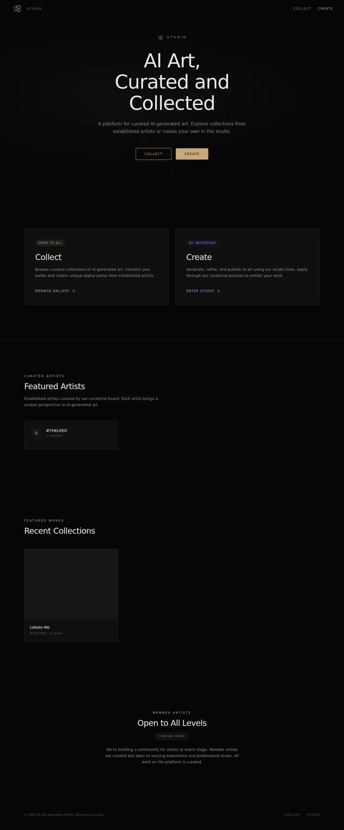The width and height of the screenshot is (344, 830).
Task: Open GALLERY link in footer
Action: click(293, 815)
